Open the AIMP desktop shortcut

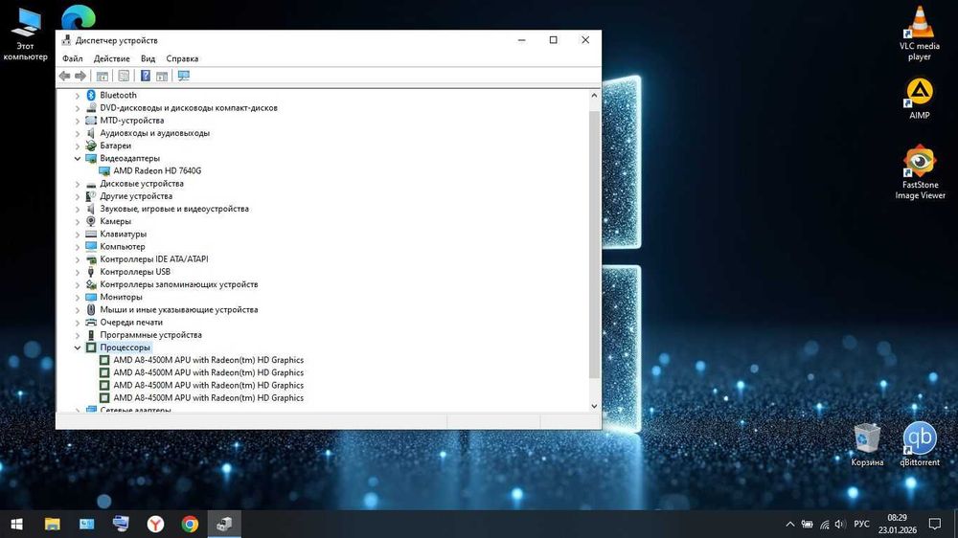[x=919, y=99]
